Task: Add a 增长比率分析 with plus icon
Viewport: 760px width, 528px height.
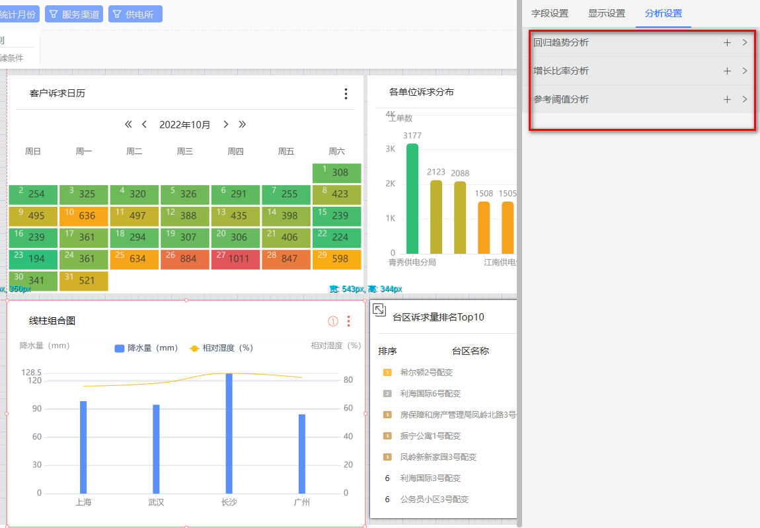Action: point(727,71)
